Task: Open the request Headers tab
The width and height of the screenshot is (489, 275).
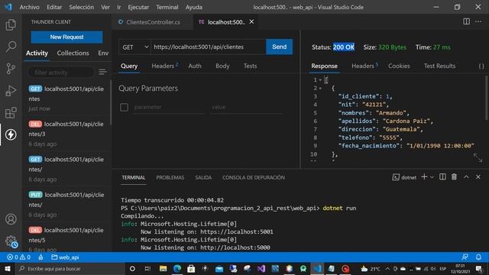Action: (164, 66)
